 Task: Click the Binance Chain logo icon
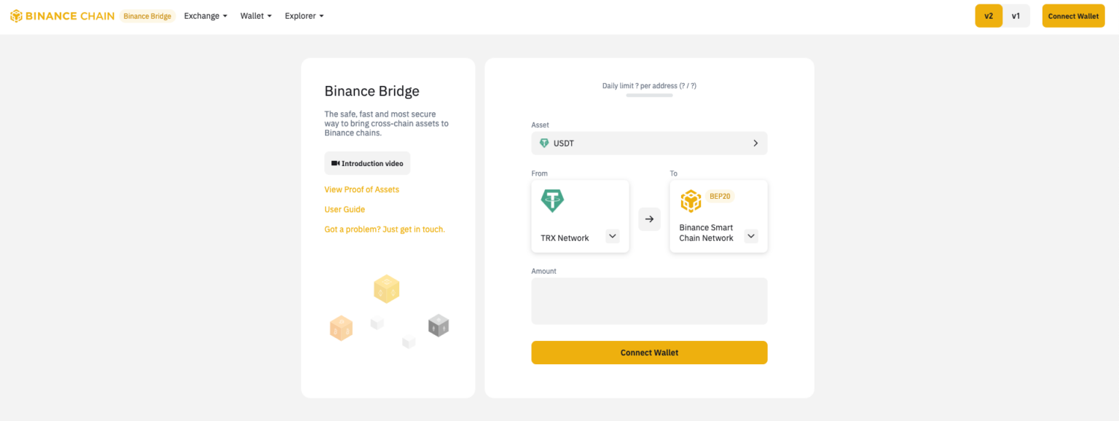click(15, 16)
